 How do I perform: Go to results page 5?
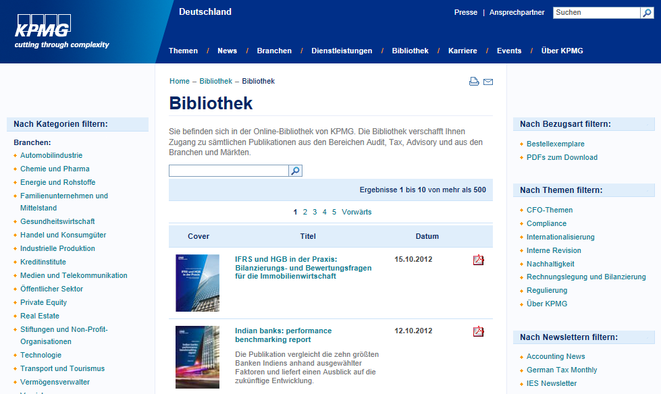pyautogui.click(x=334, y=212)
